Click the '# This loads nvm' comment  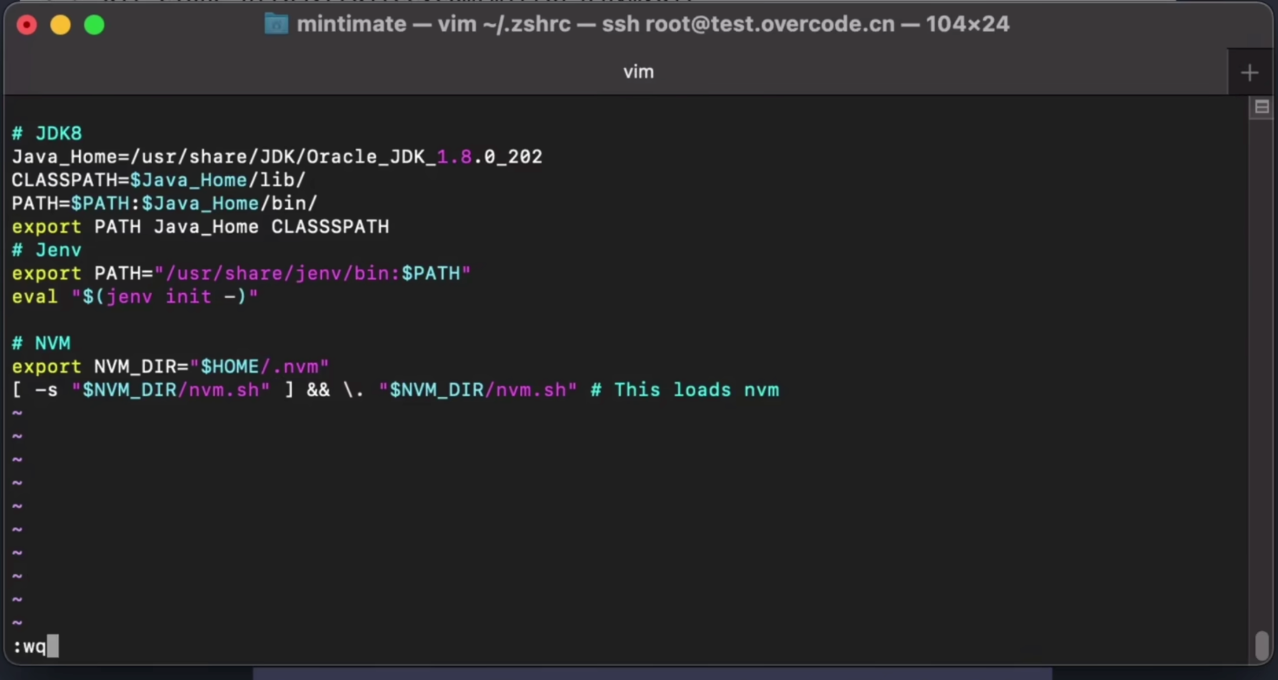(685, 390)
